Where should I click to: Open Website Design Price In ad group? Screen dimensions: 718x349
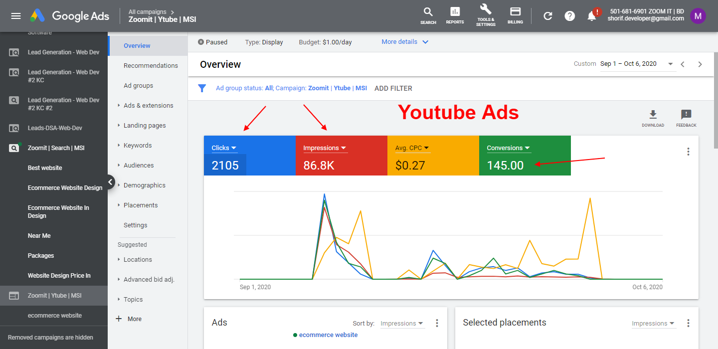[59, 276]
